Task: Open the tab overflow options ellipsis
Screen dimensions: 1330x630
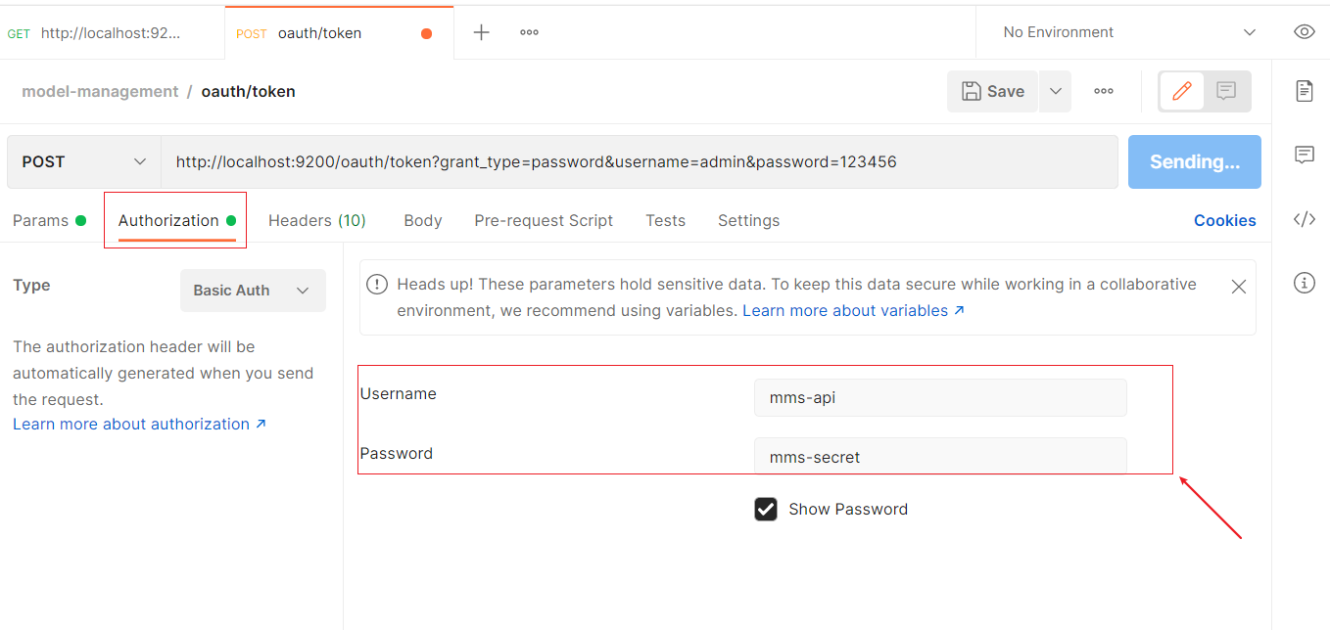Action: pos(529,32)
